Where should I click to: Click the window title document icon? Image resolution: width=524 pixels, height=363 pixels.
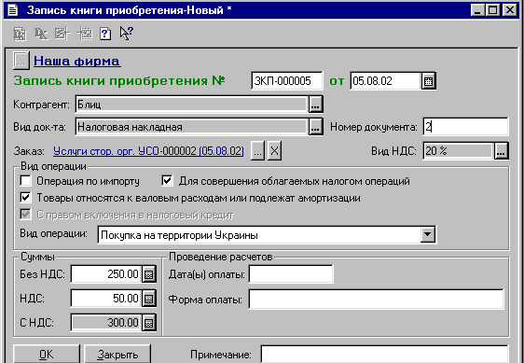click(x=13, y=10)
